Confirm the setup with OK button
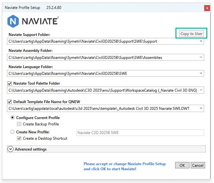Image resolution: width=214 pixels, height=183 pixels. coord(182,165)
